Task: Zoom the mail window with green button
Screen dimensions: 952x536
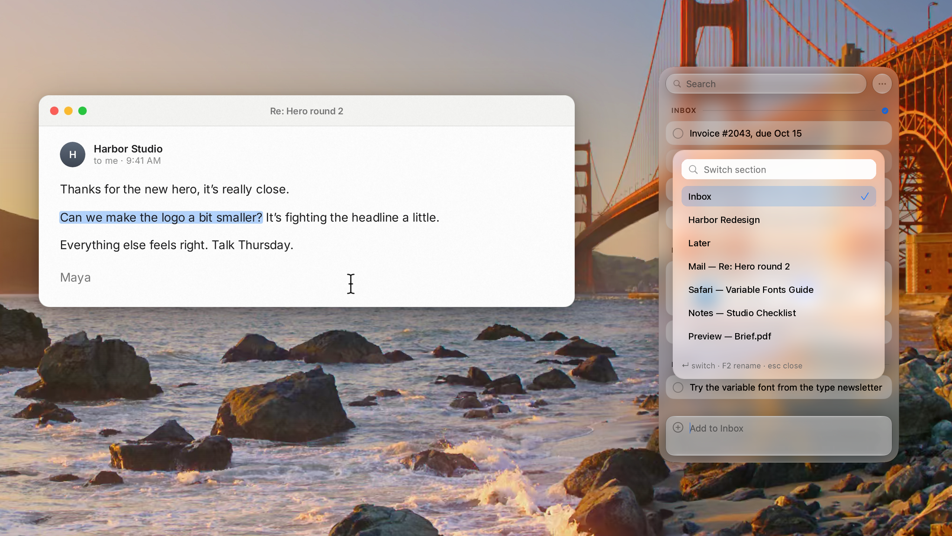Action: [x=83, y=111]
